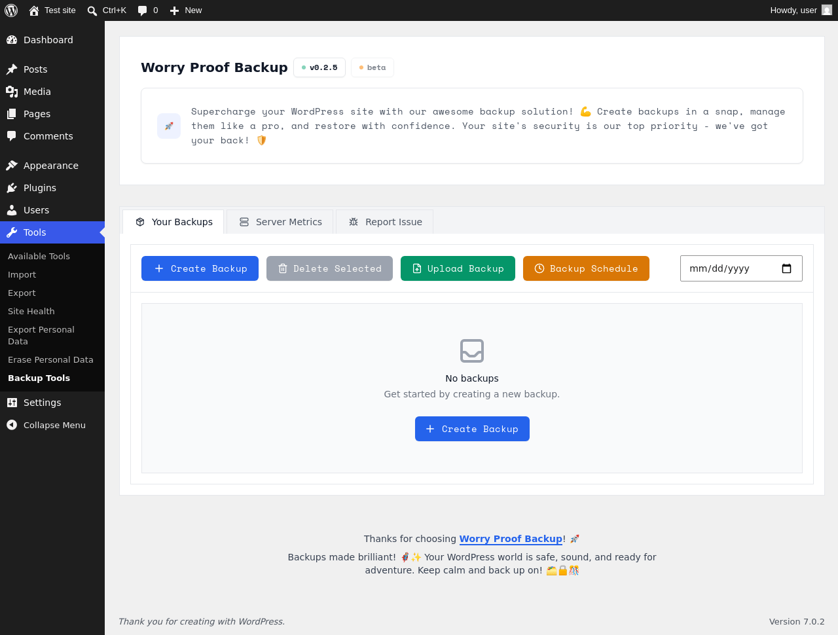
Task: Open Export Personal Data submenu item
Action: [x=52, y=336]
